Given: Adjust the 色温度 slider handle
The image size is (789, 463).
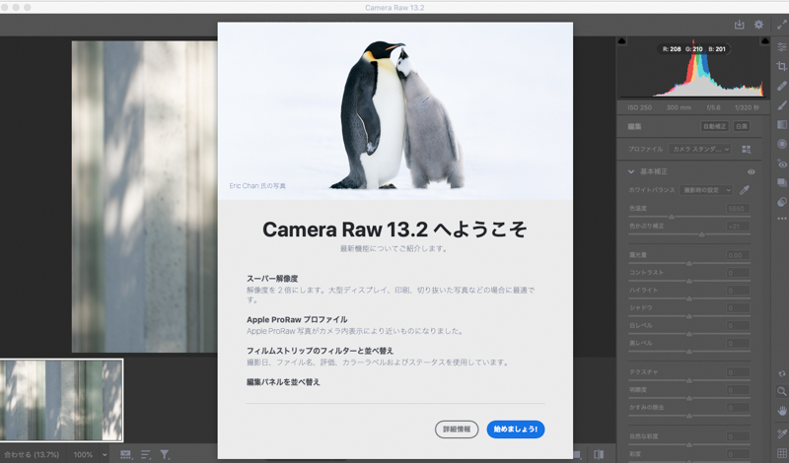Looking at the screenshot, I should (672, 217).
